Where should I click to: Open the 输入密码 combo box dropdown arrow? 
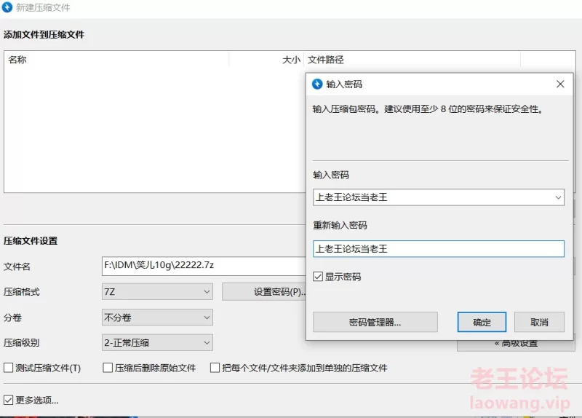[558, 197]
